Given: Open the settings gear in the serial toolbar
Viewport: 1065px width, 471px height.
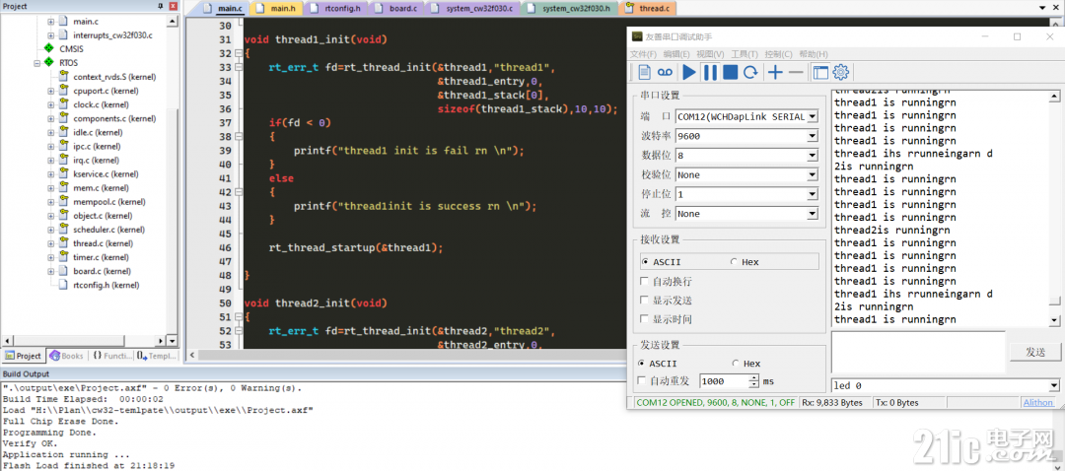Looking at the screenshot, I should pos(841,73).
